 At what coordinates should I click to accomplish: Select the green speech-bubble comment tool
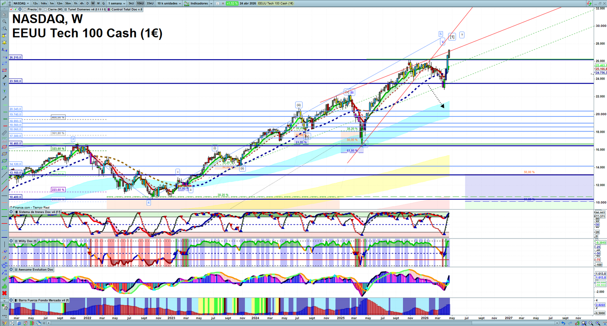4,91
